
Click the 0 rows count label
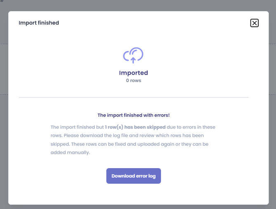pyautogui.click(x=133, y=80)
